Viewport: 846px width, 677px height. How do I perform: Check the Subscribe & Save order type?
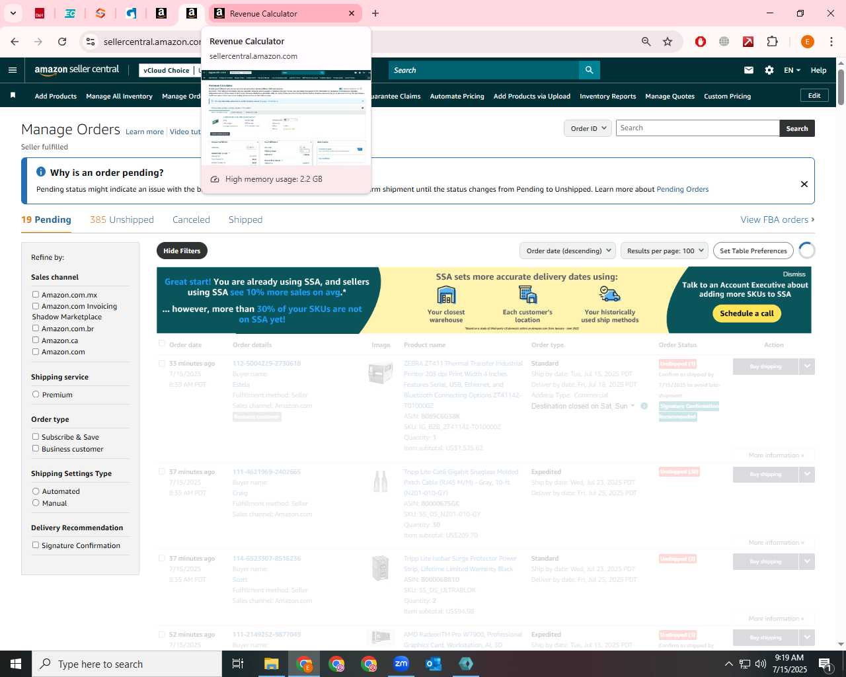point(36,437)
